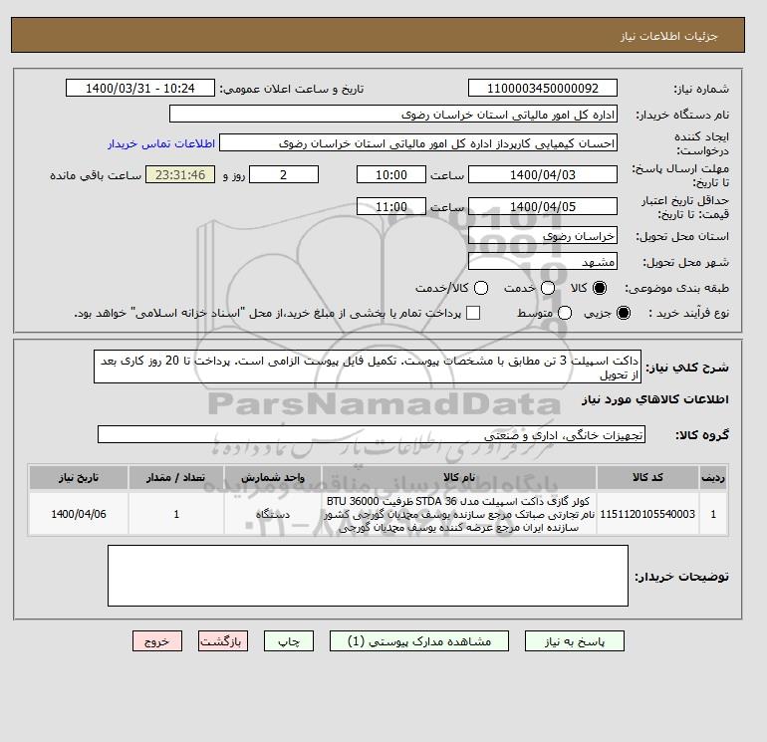Screen dimensions: 767x742
Task: Click the شماره نیاز field 1100003450000092
Action: coord(543,88)
